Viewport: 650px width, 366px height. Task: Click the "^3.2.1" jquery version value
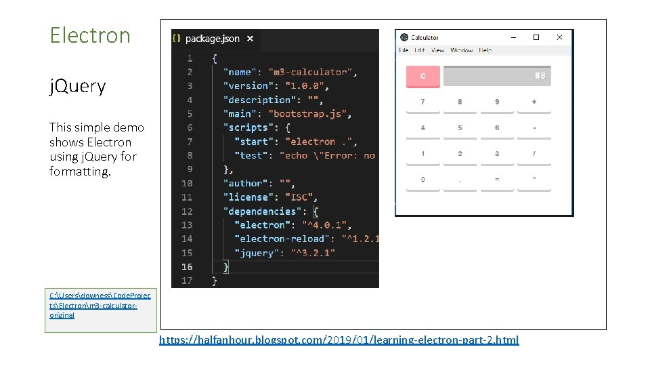(313, 253)
